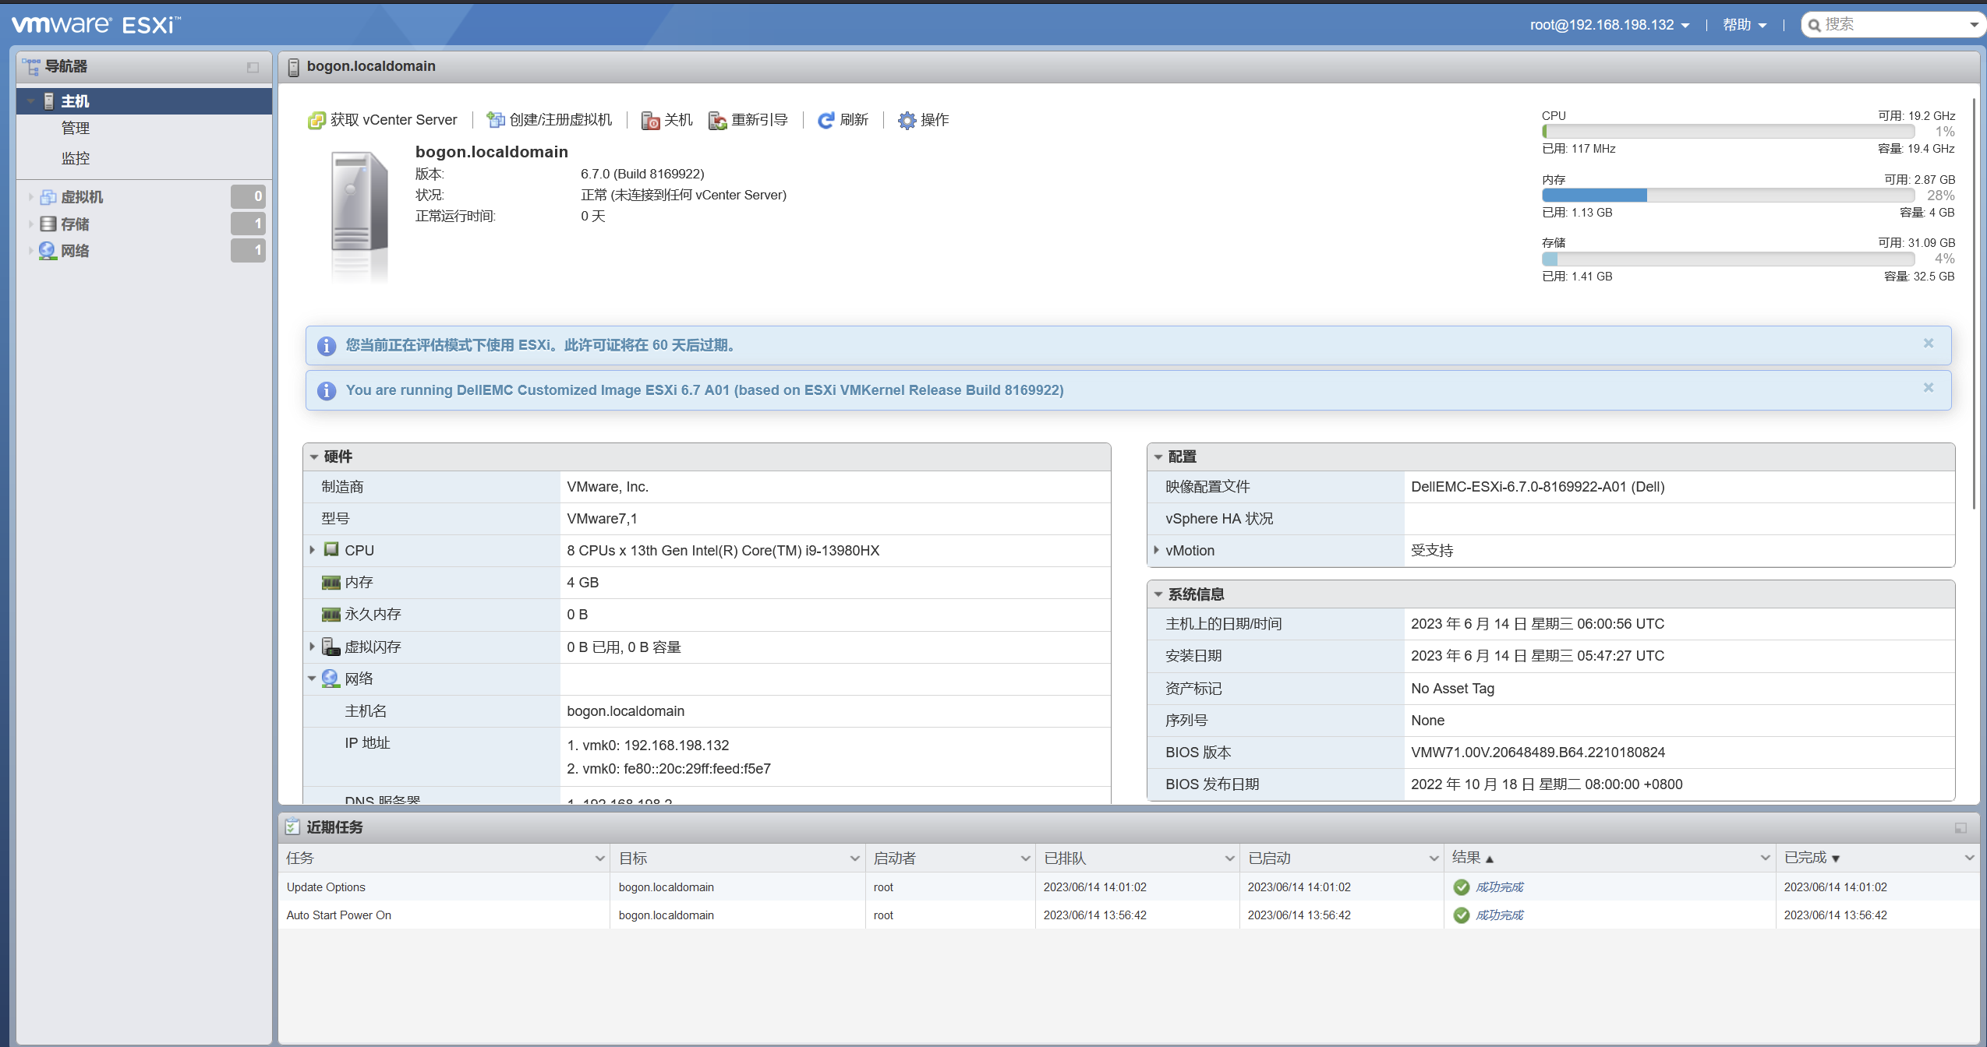Click the Network (网络) icon in Hardware
Image resolution: width=1987 pixels, height=1047 pixels.
(x=331, y=679)
